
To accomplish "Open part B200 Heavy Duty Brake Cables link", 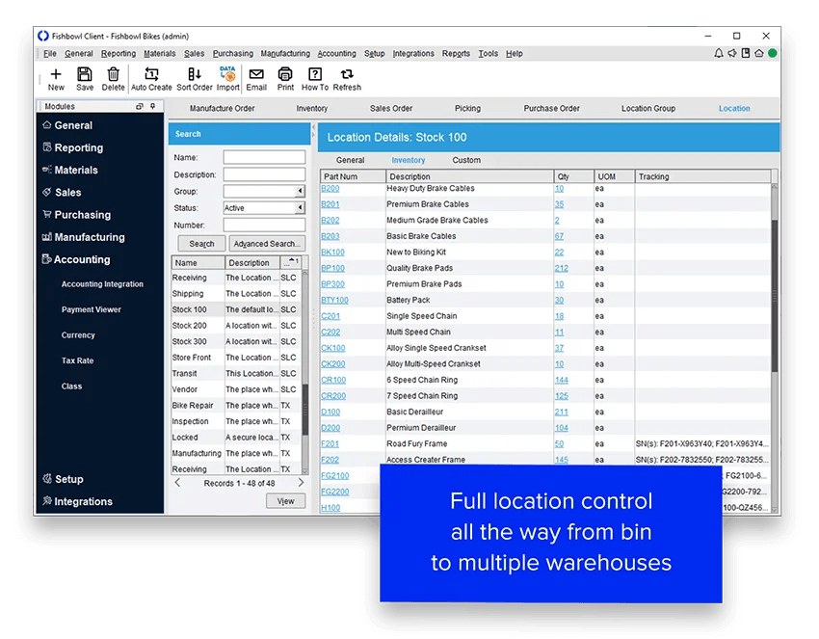I will (x=330, y=187).
